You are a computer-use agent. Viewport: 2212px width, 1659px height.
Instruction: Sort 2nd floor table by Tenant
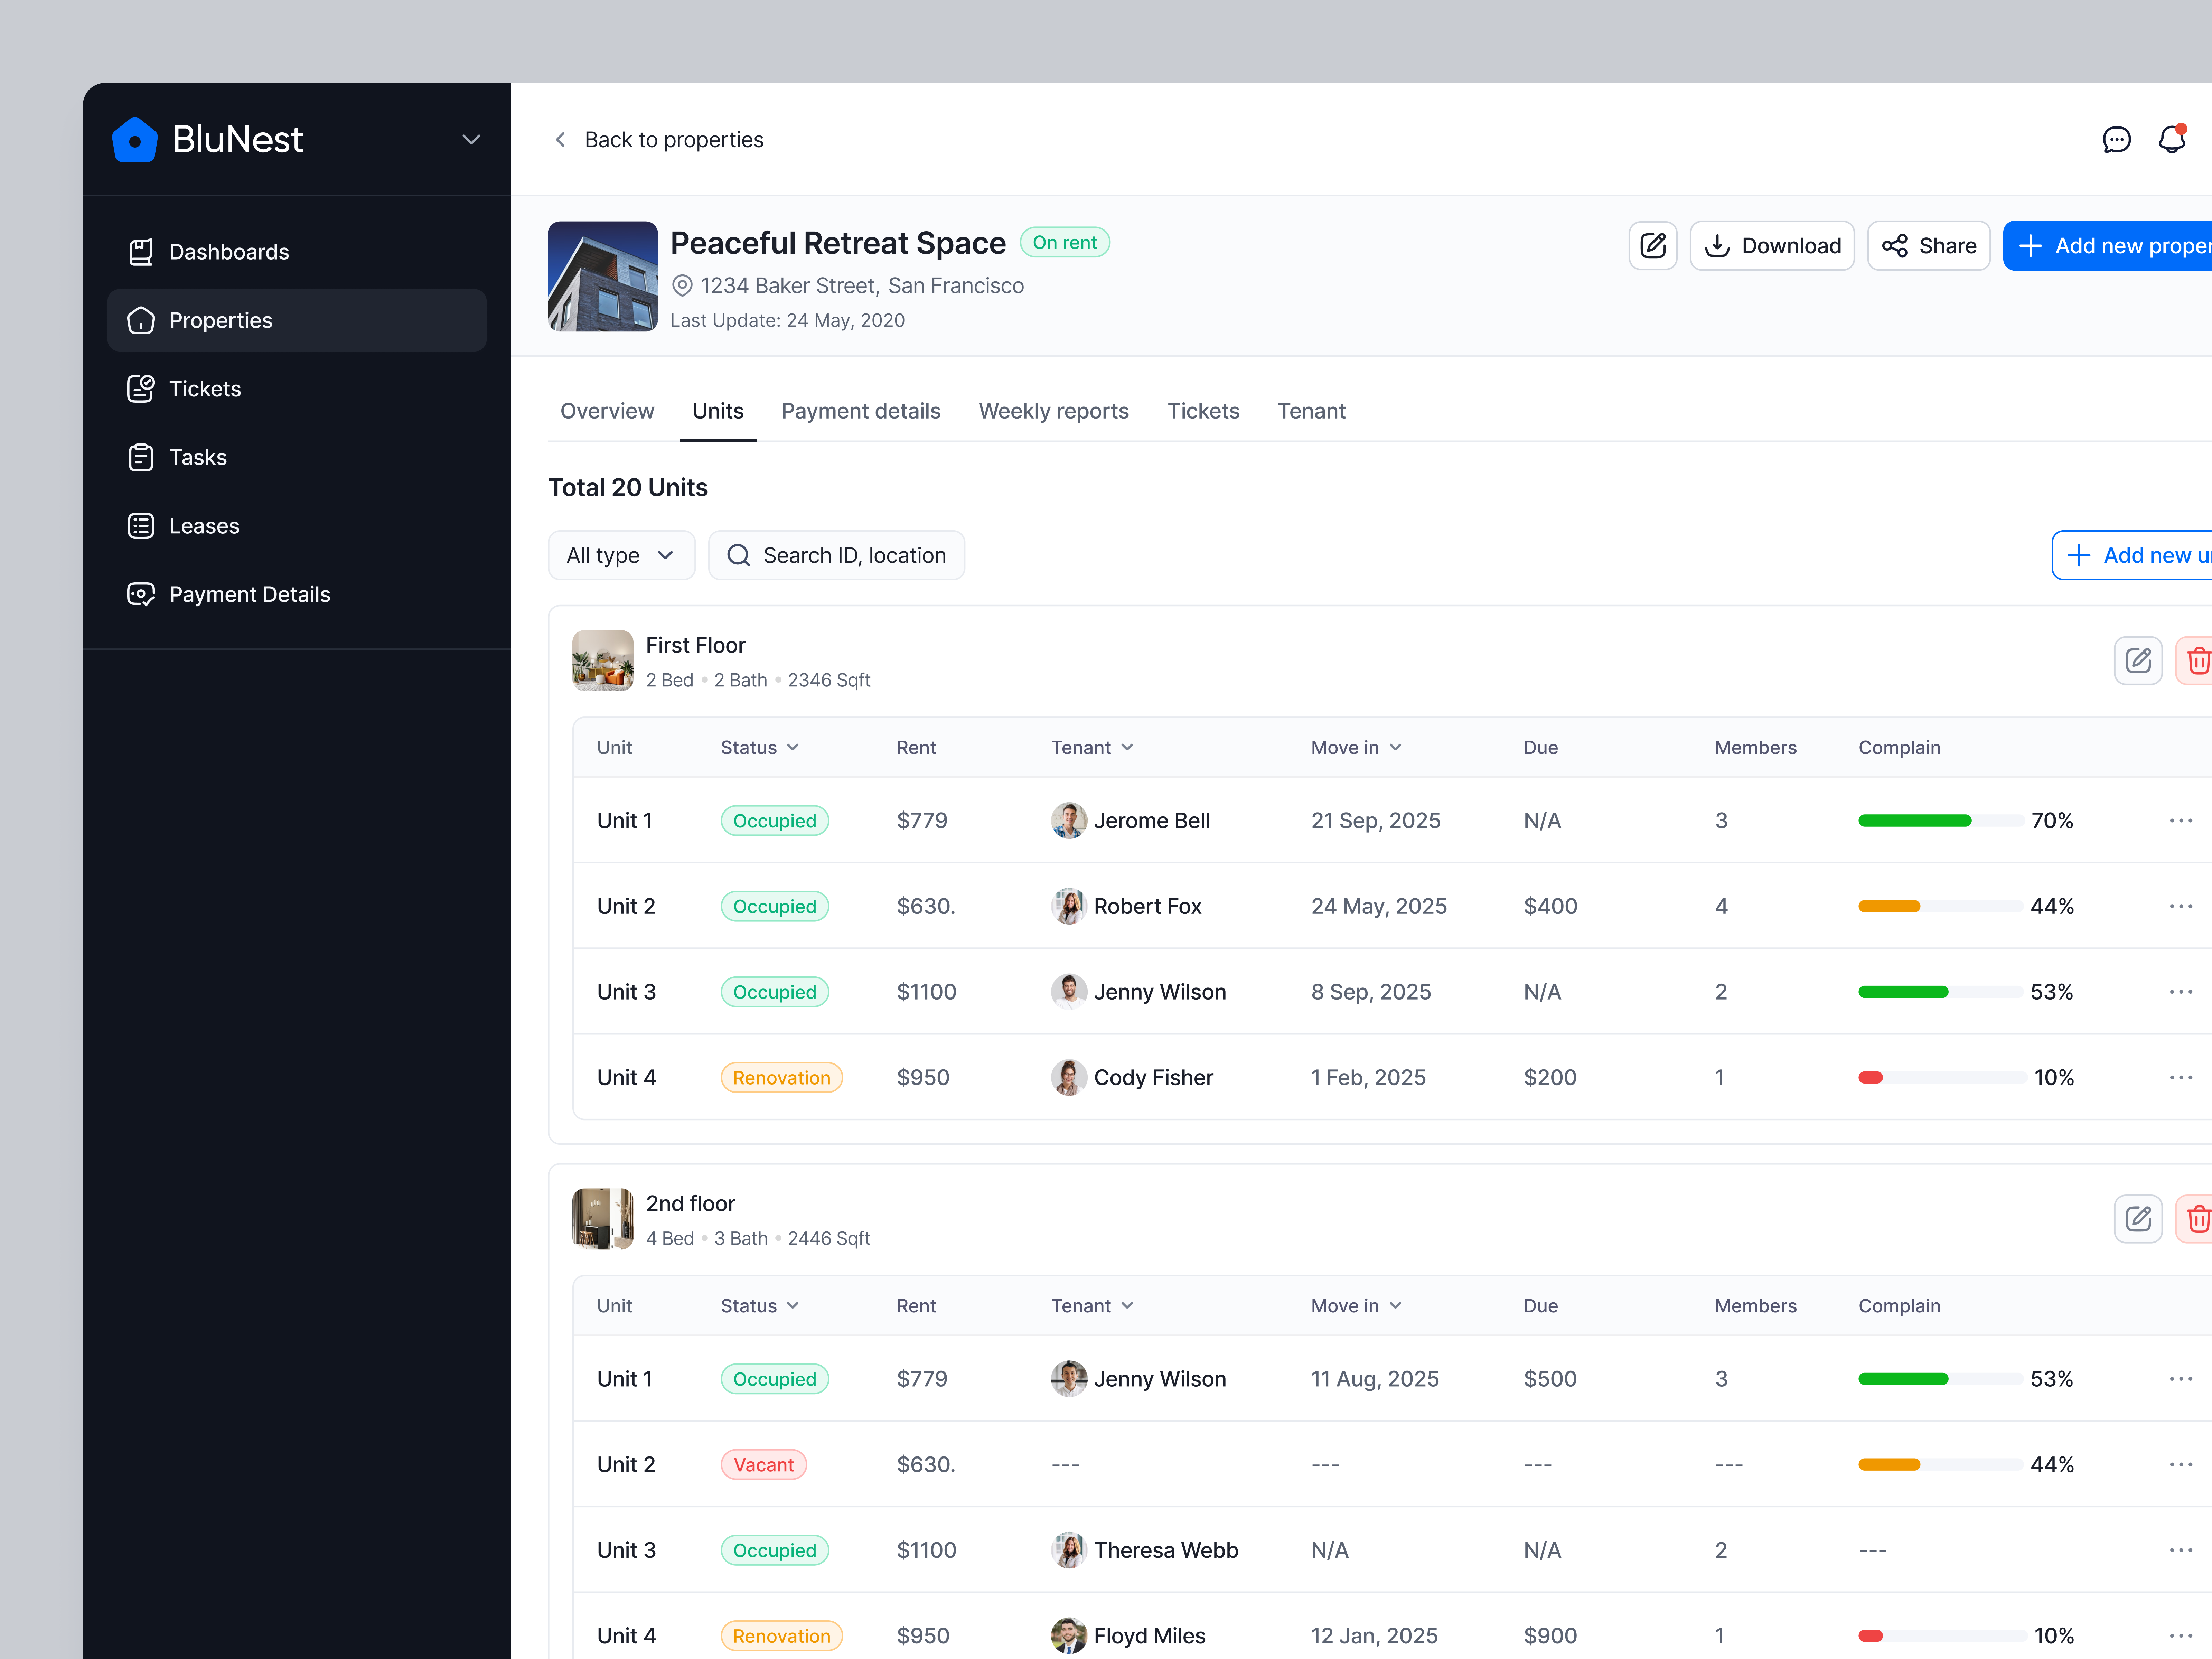click(1092, 1306)
